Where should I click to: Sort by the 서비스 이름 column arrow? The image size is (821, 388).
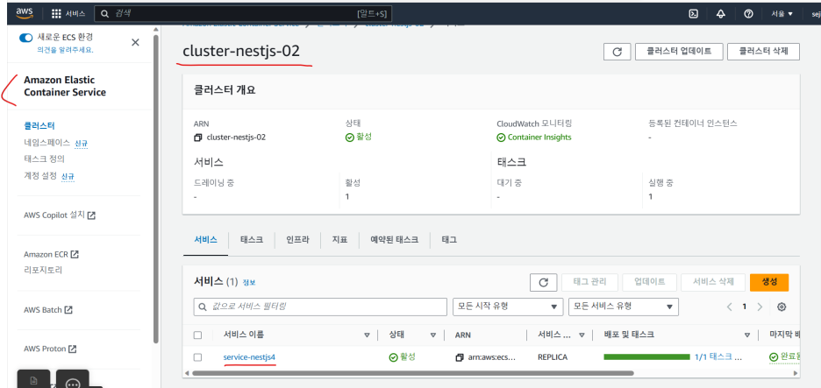coord(367,335)
